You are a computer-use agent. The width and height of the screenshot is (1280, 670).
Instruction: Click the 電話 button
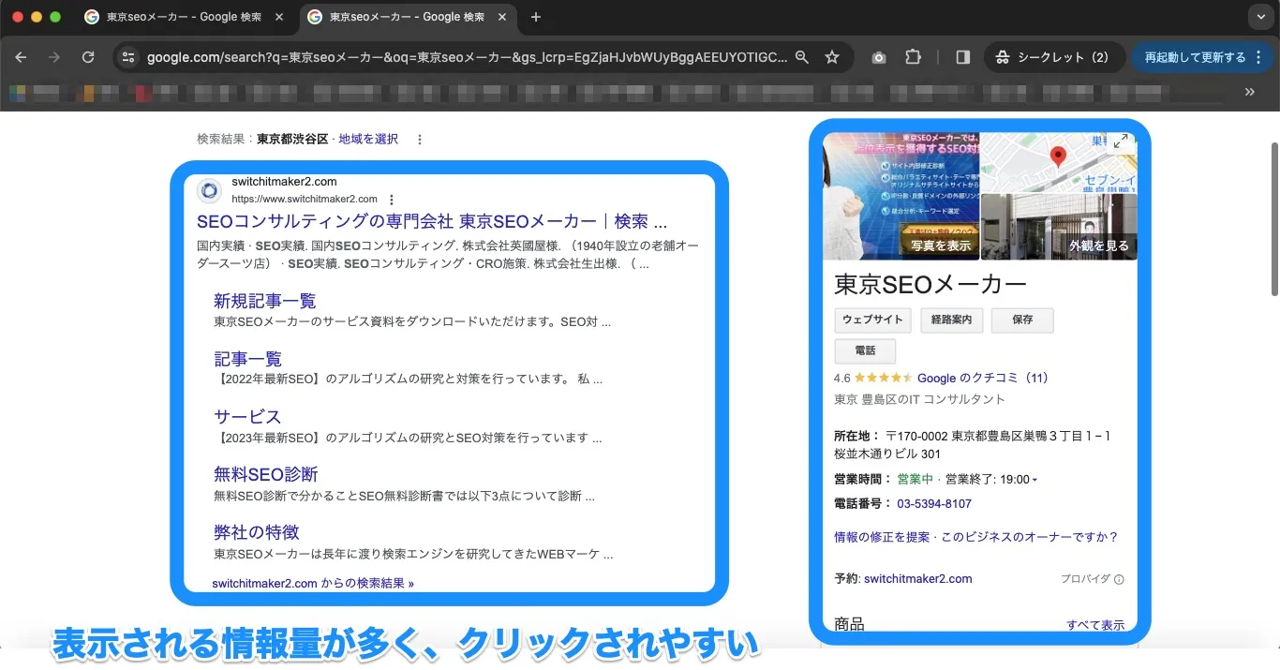865,350
